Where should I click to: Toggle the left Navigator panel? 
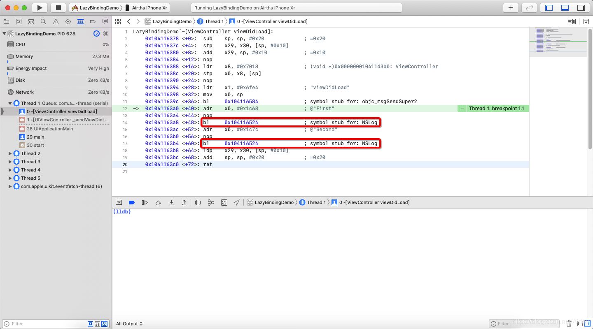549,7
